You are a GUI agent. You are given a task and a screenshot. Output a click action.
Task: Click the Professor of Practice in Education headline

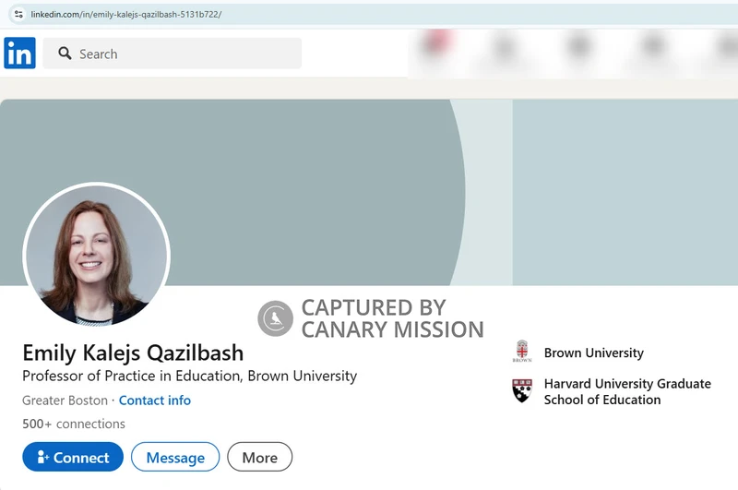click(190, 376)
